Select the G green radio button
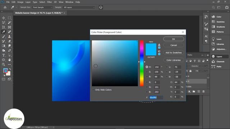The image size is (230, 129). (x=147, y=87)
